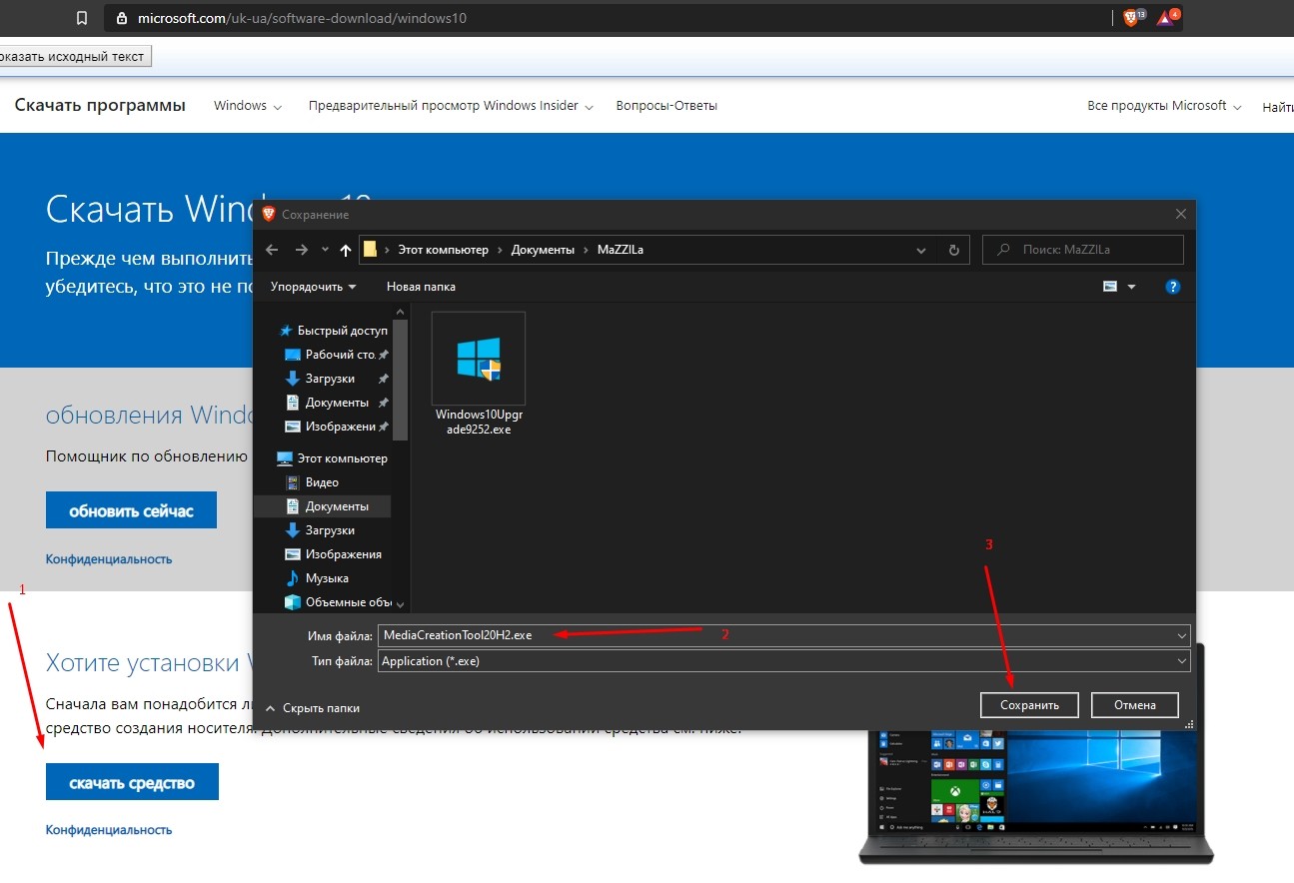
Task: Collapse folders with Скрыть папки
Action: [x=312, y=708]
